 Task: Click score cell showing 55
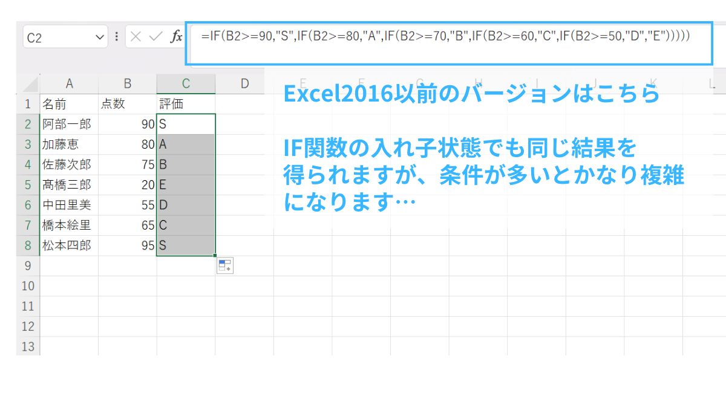(128, 206)
